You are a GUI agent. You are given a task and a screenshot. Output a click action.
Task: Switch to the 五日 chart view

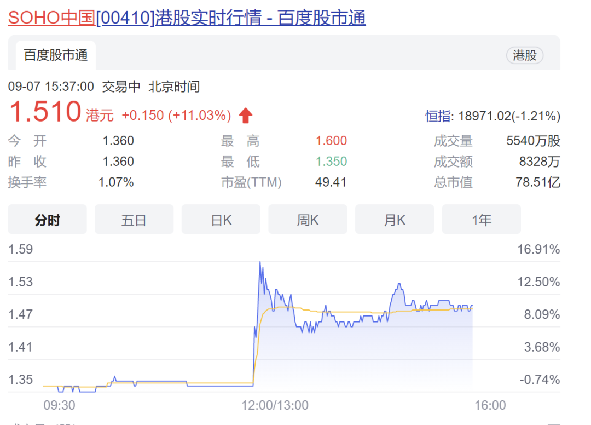pyautogui.click(x=134, y=220)
